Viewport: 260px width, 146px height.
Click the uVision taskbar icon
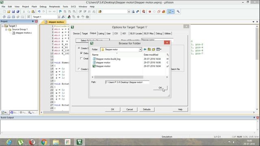80,142
